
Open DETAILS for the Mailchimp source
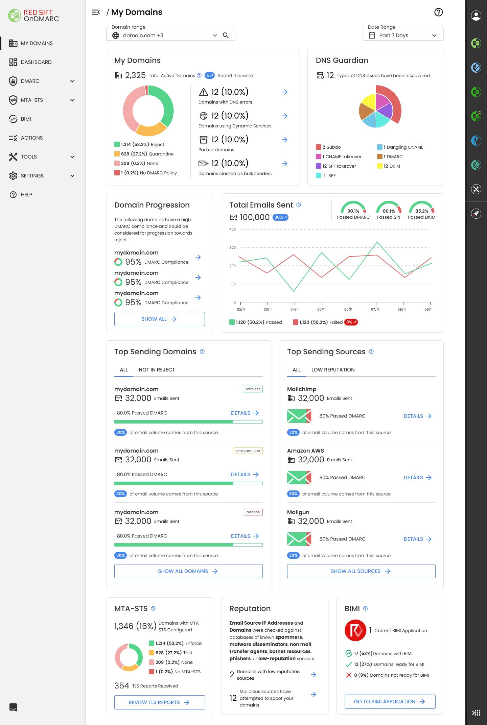[x=418, y=416]
